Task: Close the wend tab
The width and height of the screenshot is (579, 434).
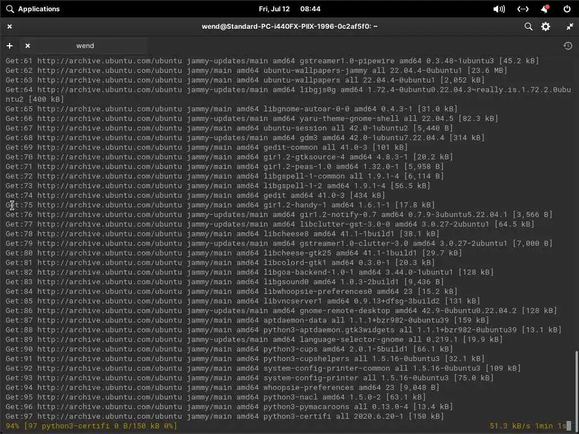Action: (27, 46)
